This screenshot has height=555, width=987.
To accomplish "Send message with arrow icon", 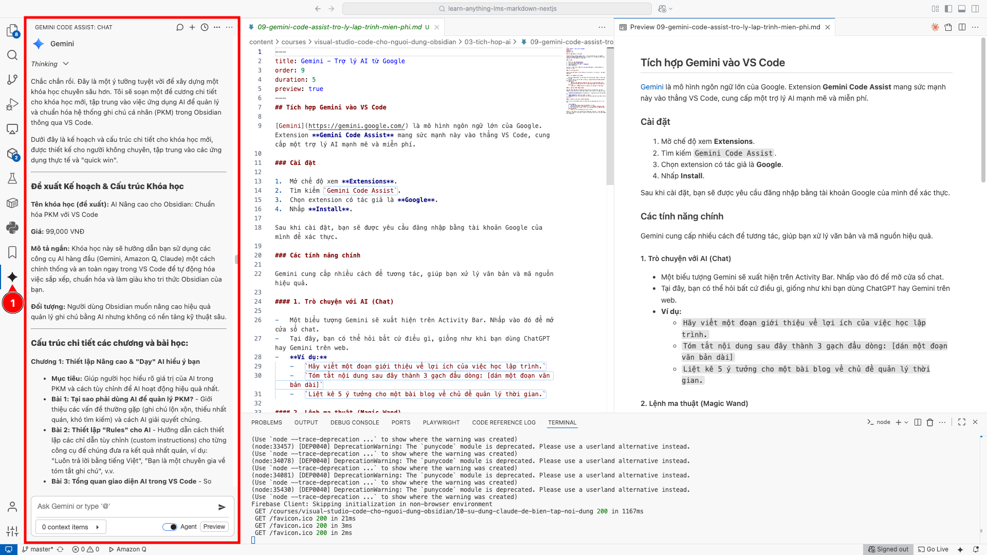I will pos(222,507).
